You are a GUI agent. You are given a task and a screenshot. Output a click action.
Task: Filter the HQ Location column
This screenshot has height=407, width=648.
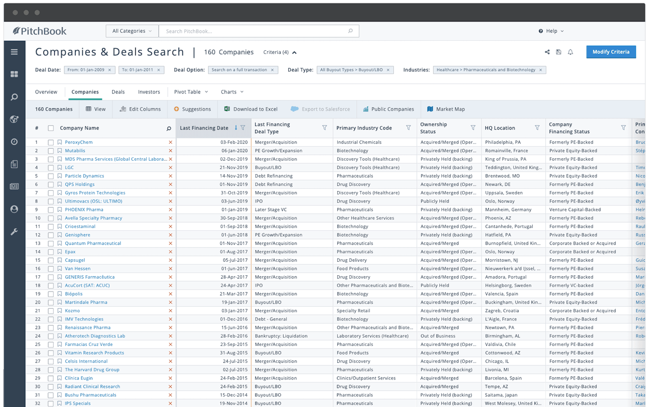click(x=537, y=128)
